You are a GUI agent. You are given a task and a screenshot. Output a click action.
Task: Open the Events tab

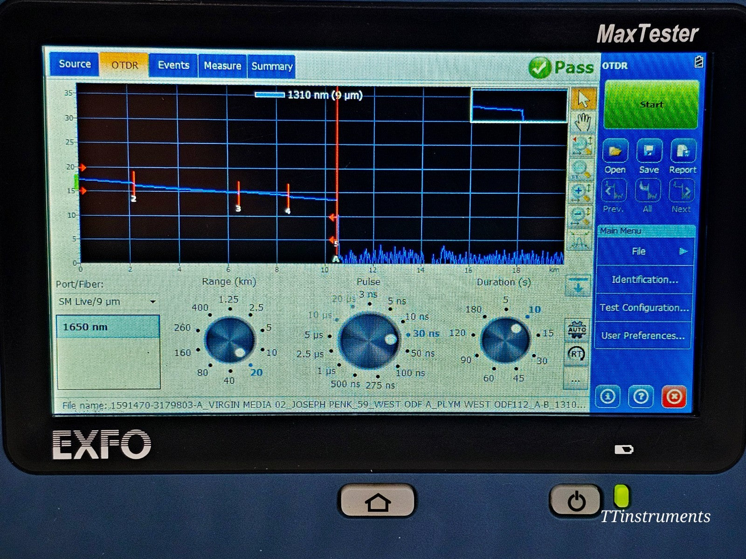coord(173,65)
